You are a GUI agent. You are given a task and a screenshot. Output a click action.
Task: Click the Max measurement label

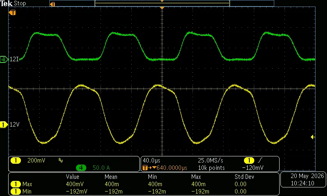[27, 184]
